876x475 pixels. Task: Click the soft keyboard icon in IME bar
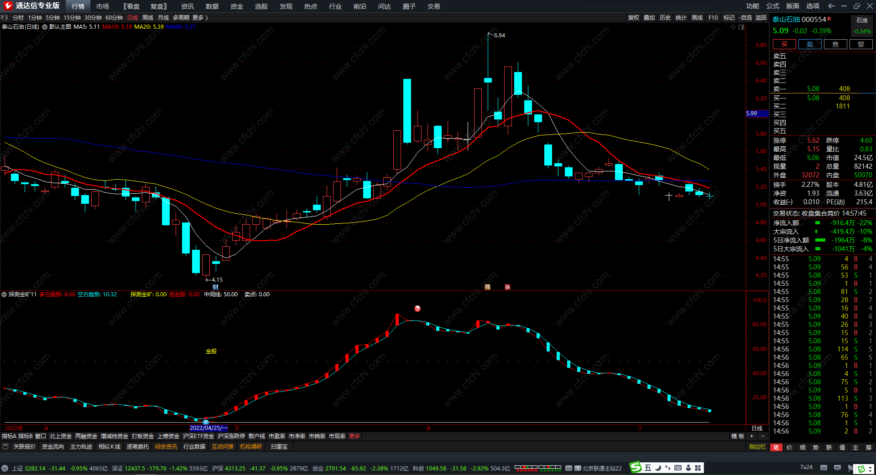pos(678,468)
